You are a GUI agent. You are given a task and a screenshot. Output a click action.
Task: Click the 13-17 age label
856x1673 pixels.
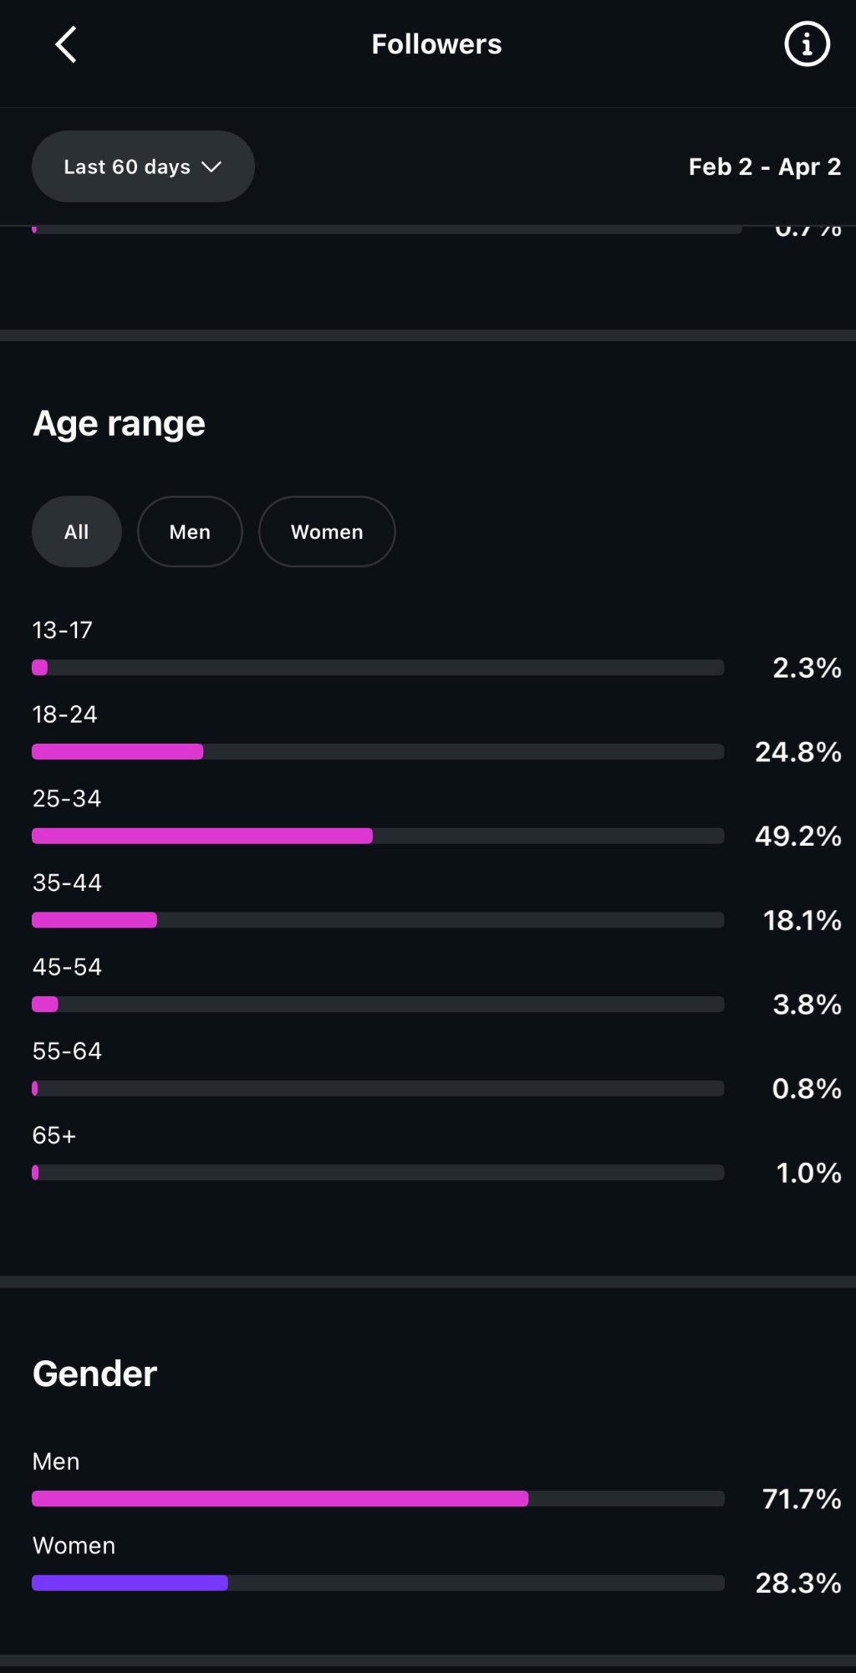(62, 630)
